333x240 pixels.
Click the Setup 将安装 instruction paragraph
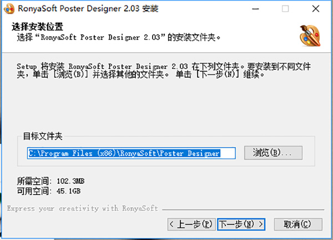164,71
